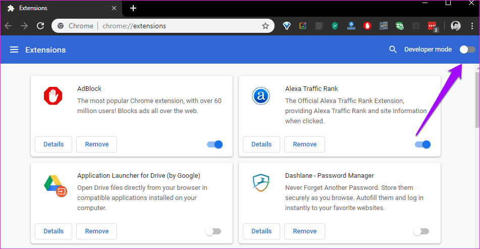Click the greyed lightbulb extension icon
This screenshot has width=480, height=249.
coord(319,26)
